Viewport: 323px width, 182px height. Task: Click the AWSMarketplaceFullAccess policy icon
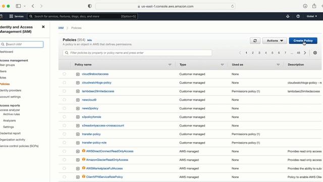(84, 168)
